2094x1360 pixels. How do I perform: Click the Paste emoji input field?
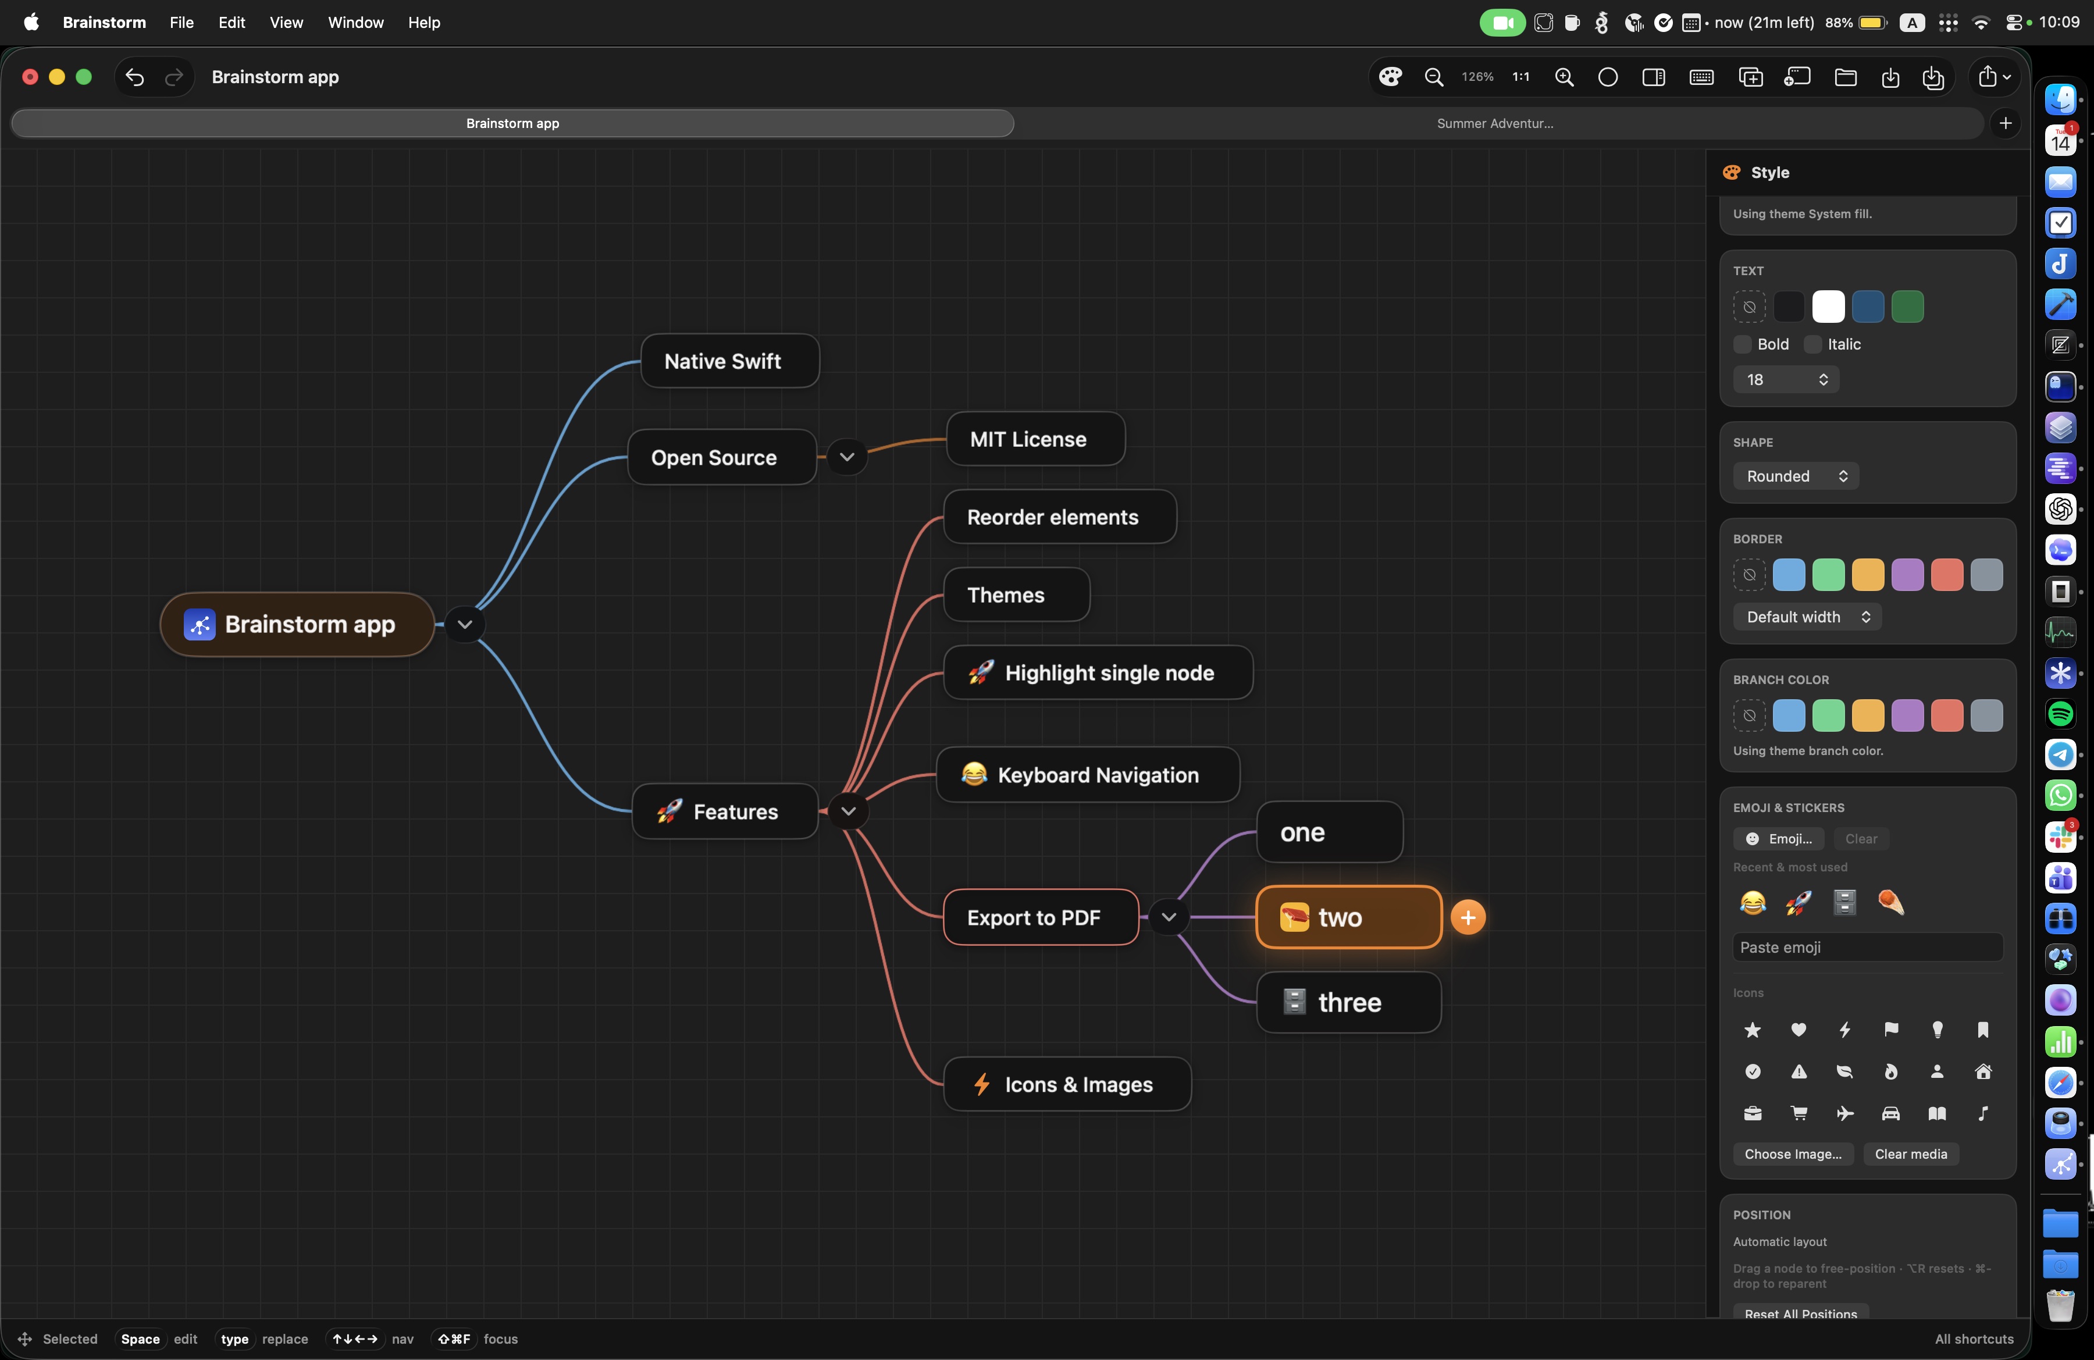coord(1868,948)
